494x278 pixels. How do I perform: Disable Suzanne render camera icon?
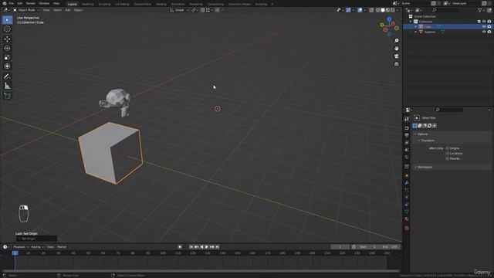click(489, 32)
